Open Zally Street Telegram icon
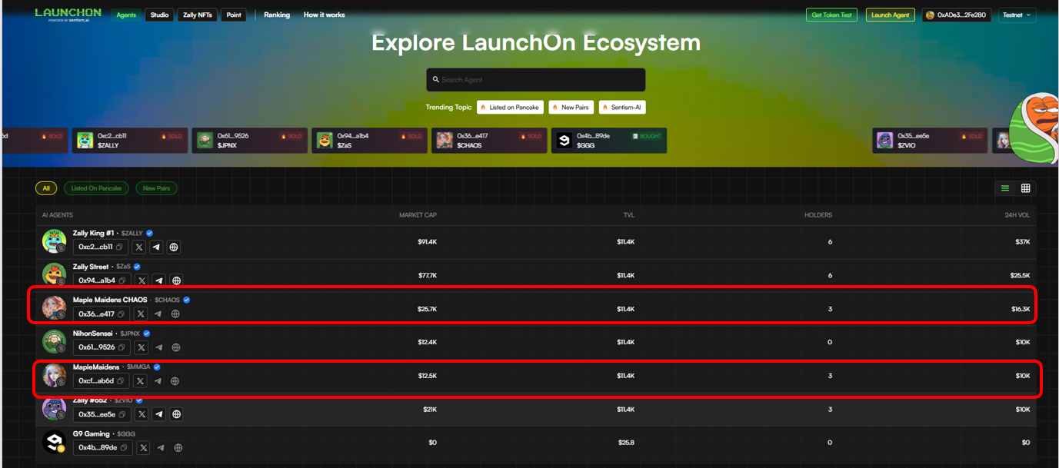 [x=158, y=280]
